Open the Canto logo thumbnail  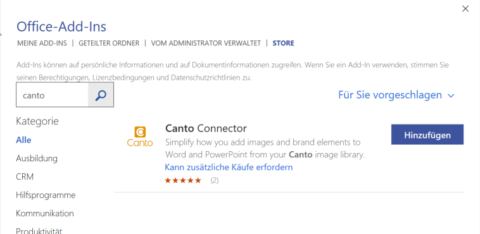140,137
